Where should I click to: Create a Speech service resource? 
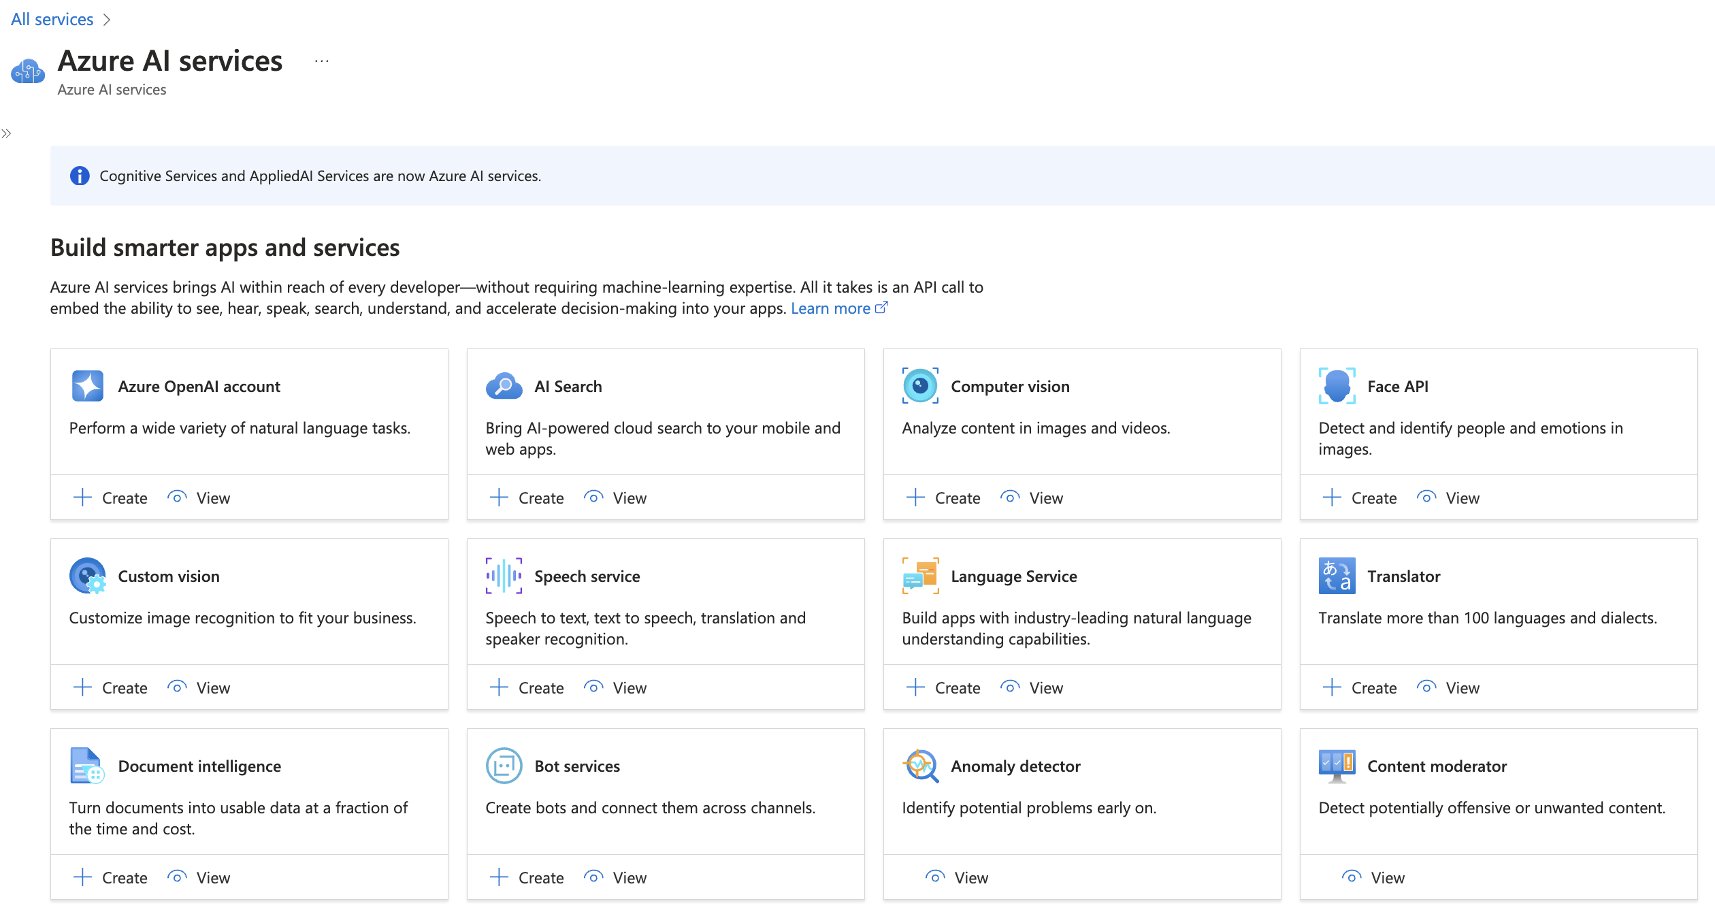point(527,687)
